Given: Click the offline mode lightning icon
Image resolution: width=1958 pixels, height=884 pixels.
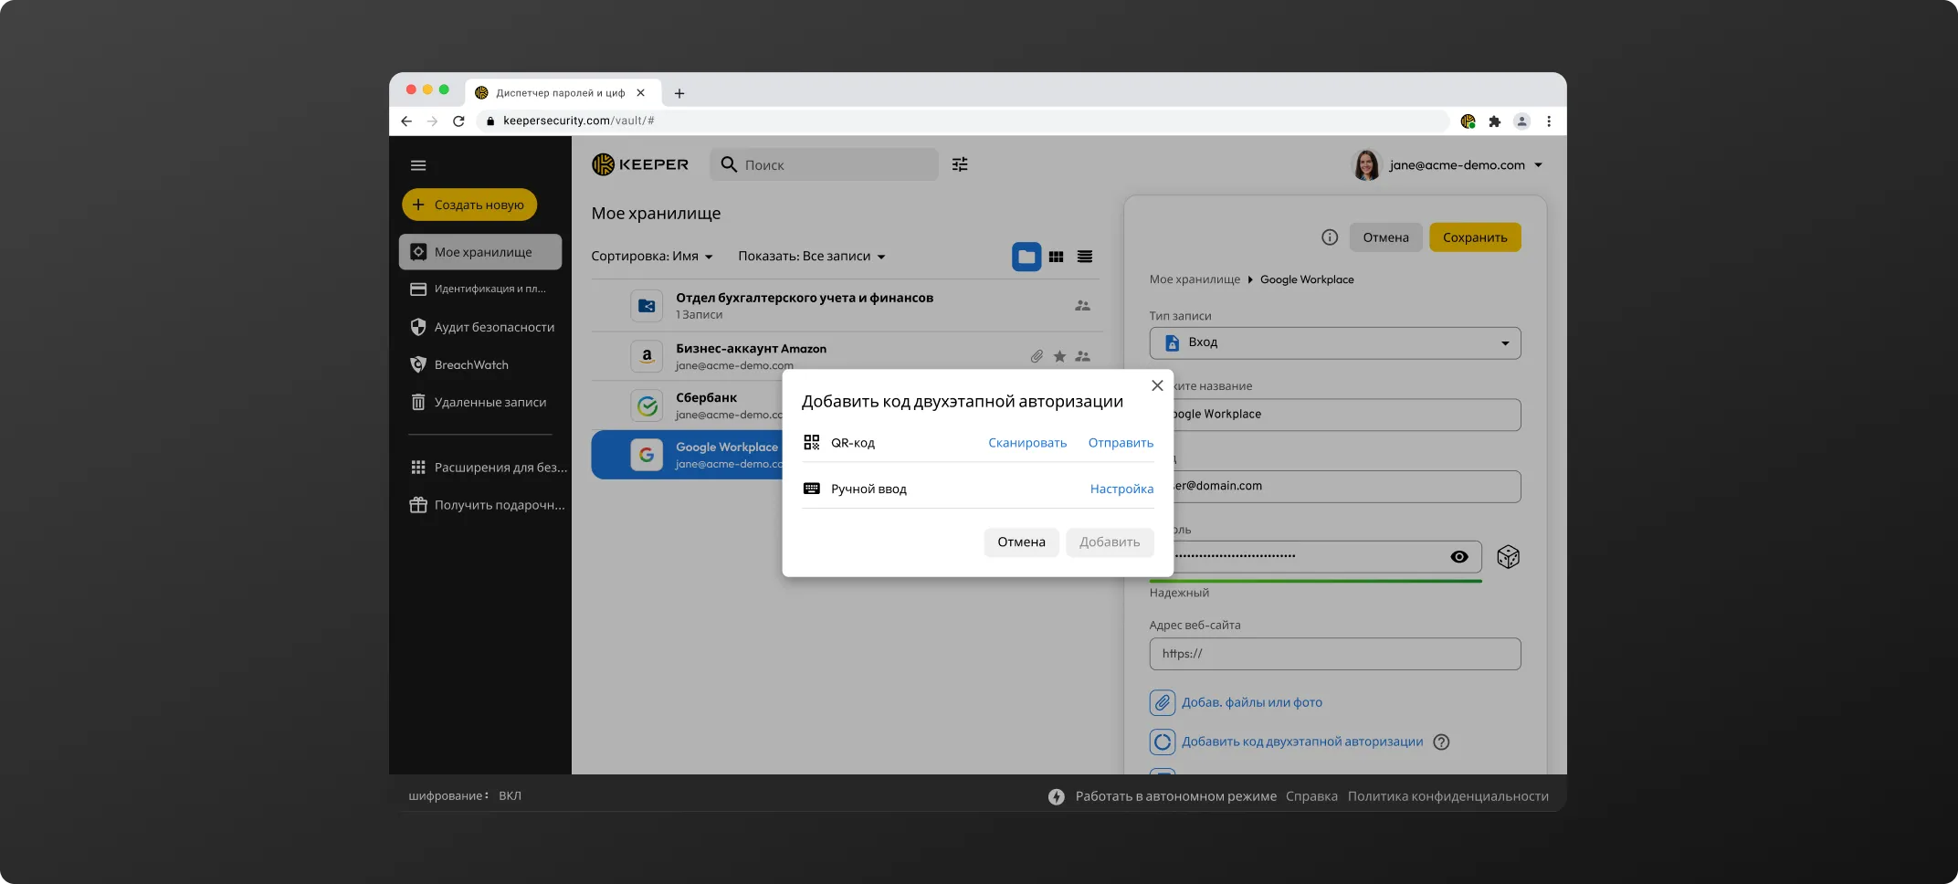Looking at the screenshot, I should click(x=1057, y=796).
